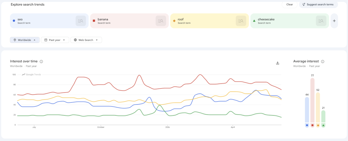Click the value 21 above cheesecake bar
The height and width of the screenshot is (141, 348).
323,108
